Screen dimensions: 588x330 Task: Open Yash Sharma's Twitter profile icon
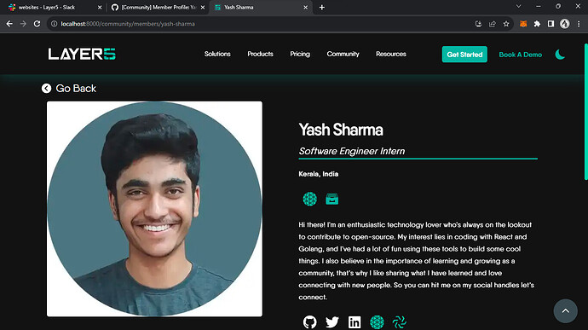[332, 321]
